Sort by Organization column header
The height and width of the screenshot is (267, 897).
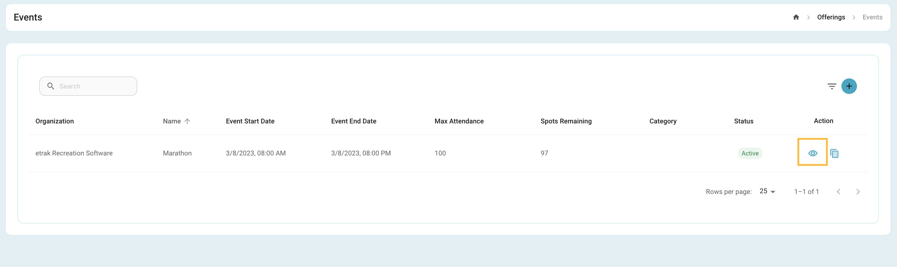pyautogui.click(x=54, y=121)
